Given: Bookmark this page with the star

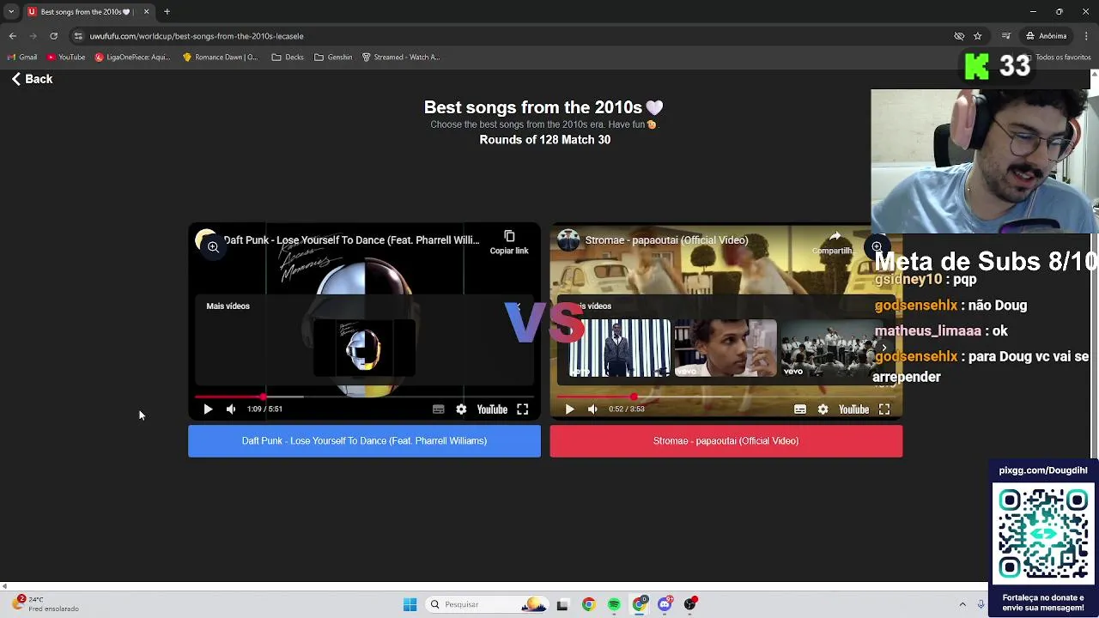Looking at the screenshot, I should click(977, 36).
